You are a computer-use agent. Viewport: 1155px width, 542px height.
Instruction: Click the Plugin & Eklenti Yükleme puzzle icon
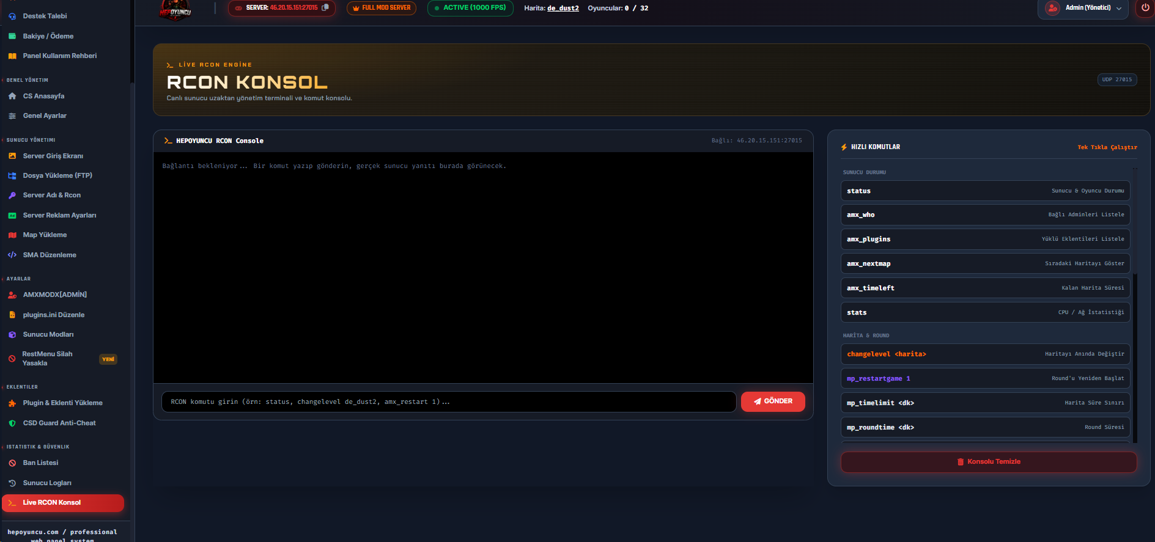(x=12, y=403)
